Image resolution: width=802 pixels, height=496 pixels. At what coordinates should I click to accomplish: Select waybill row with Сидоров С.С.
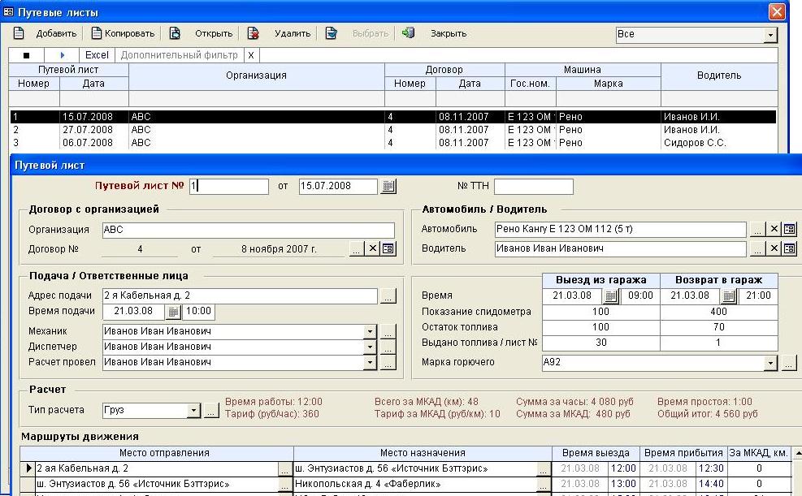tap(392, 143)
